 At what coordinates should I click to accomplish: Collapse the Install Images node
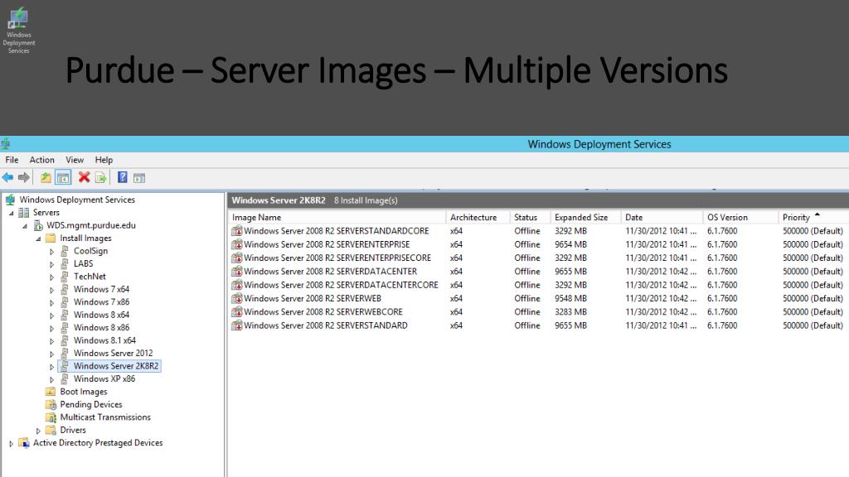click(x=38, y=238)
